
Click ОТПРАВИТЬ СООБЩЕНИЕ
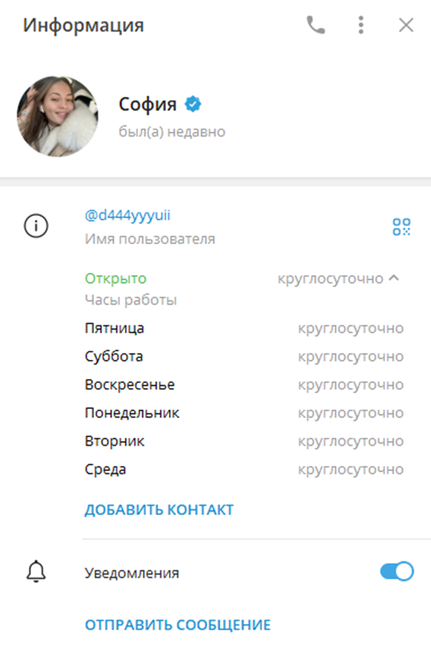[x=178, y=625]
